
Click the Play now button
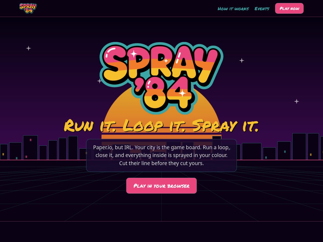tap(289, 8)
